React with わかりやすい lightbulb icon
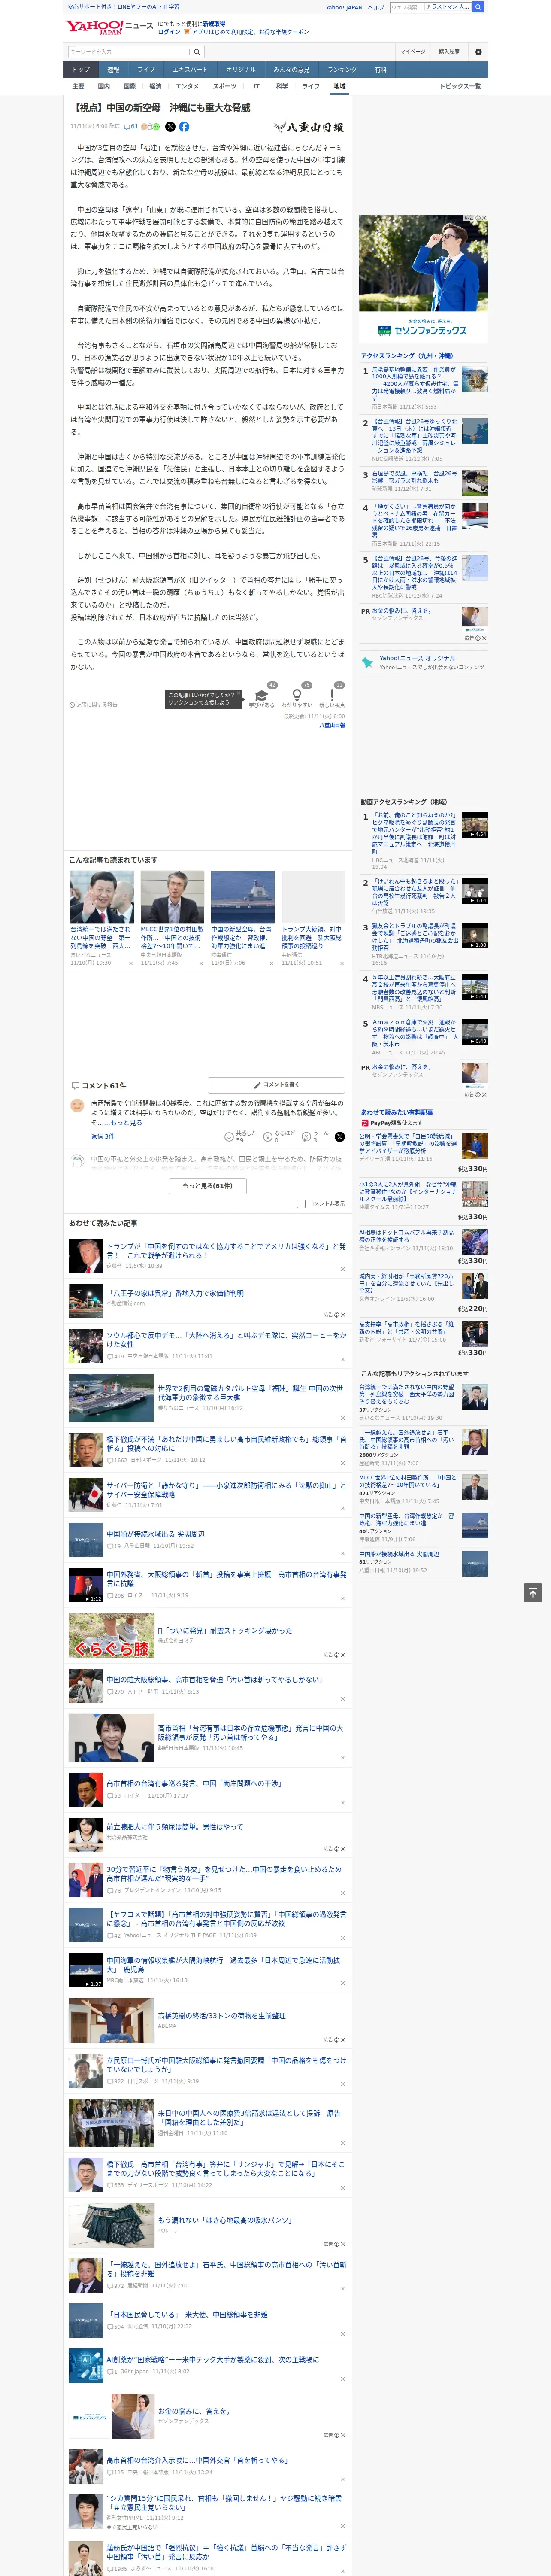The height and width of the screenshot is (2576, 551). click(296, 695)
